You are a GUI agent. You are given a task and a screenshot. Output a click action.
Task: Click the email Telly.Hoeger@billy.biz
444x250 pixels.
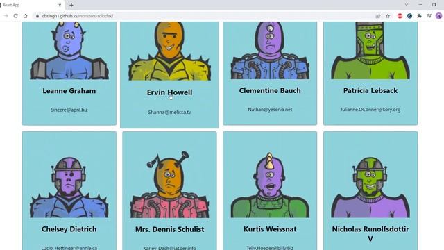coord(270,248)
